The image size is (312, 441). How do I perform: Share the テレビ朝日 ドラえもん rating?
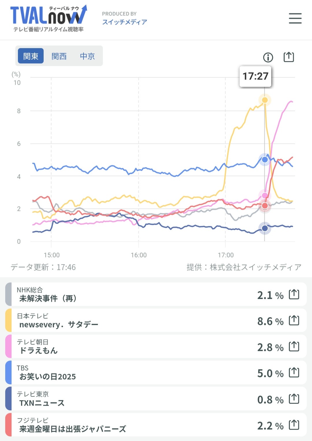[294, 346]
